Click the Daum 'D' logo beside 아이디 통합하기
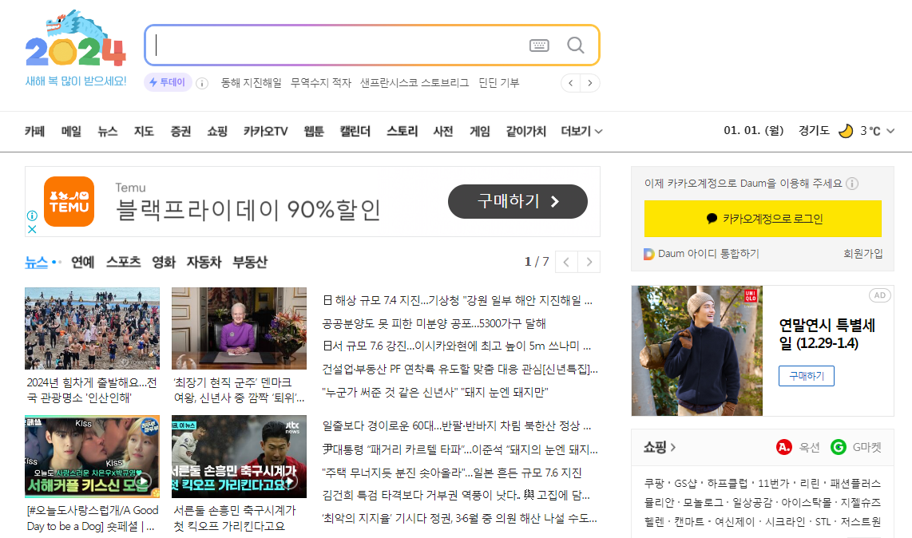Viewport: 912px width, 538px height. click(x=648, y=253)
